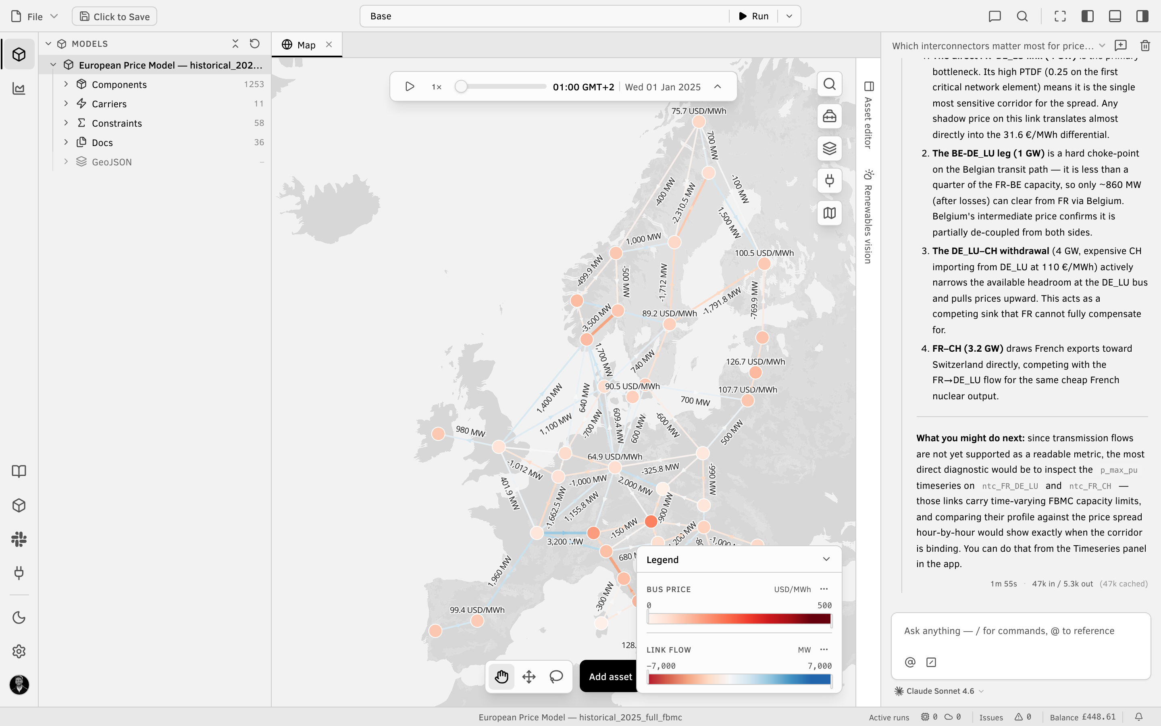The height and width of the screenshot is (726, 1161).
Task: Click the lower cube sidebar icon
Action: pos(19,505)
